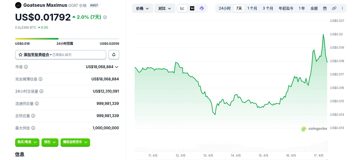355x160 pixels.
Task: Click the info icon beside 流通供应量
Action: pyautogui.click(x=37, y=104)
